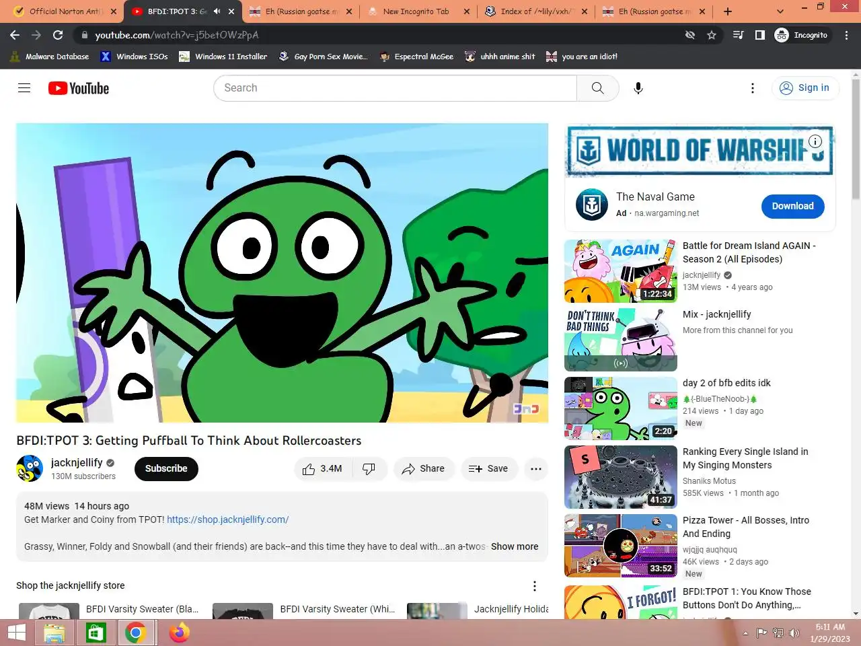Play Battle for Dream Island AGAIN thumbnail

click(621, 271)
